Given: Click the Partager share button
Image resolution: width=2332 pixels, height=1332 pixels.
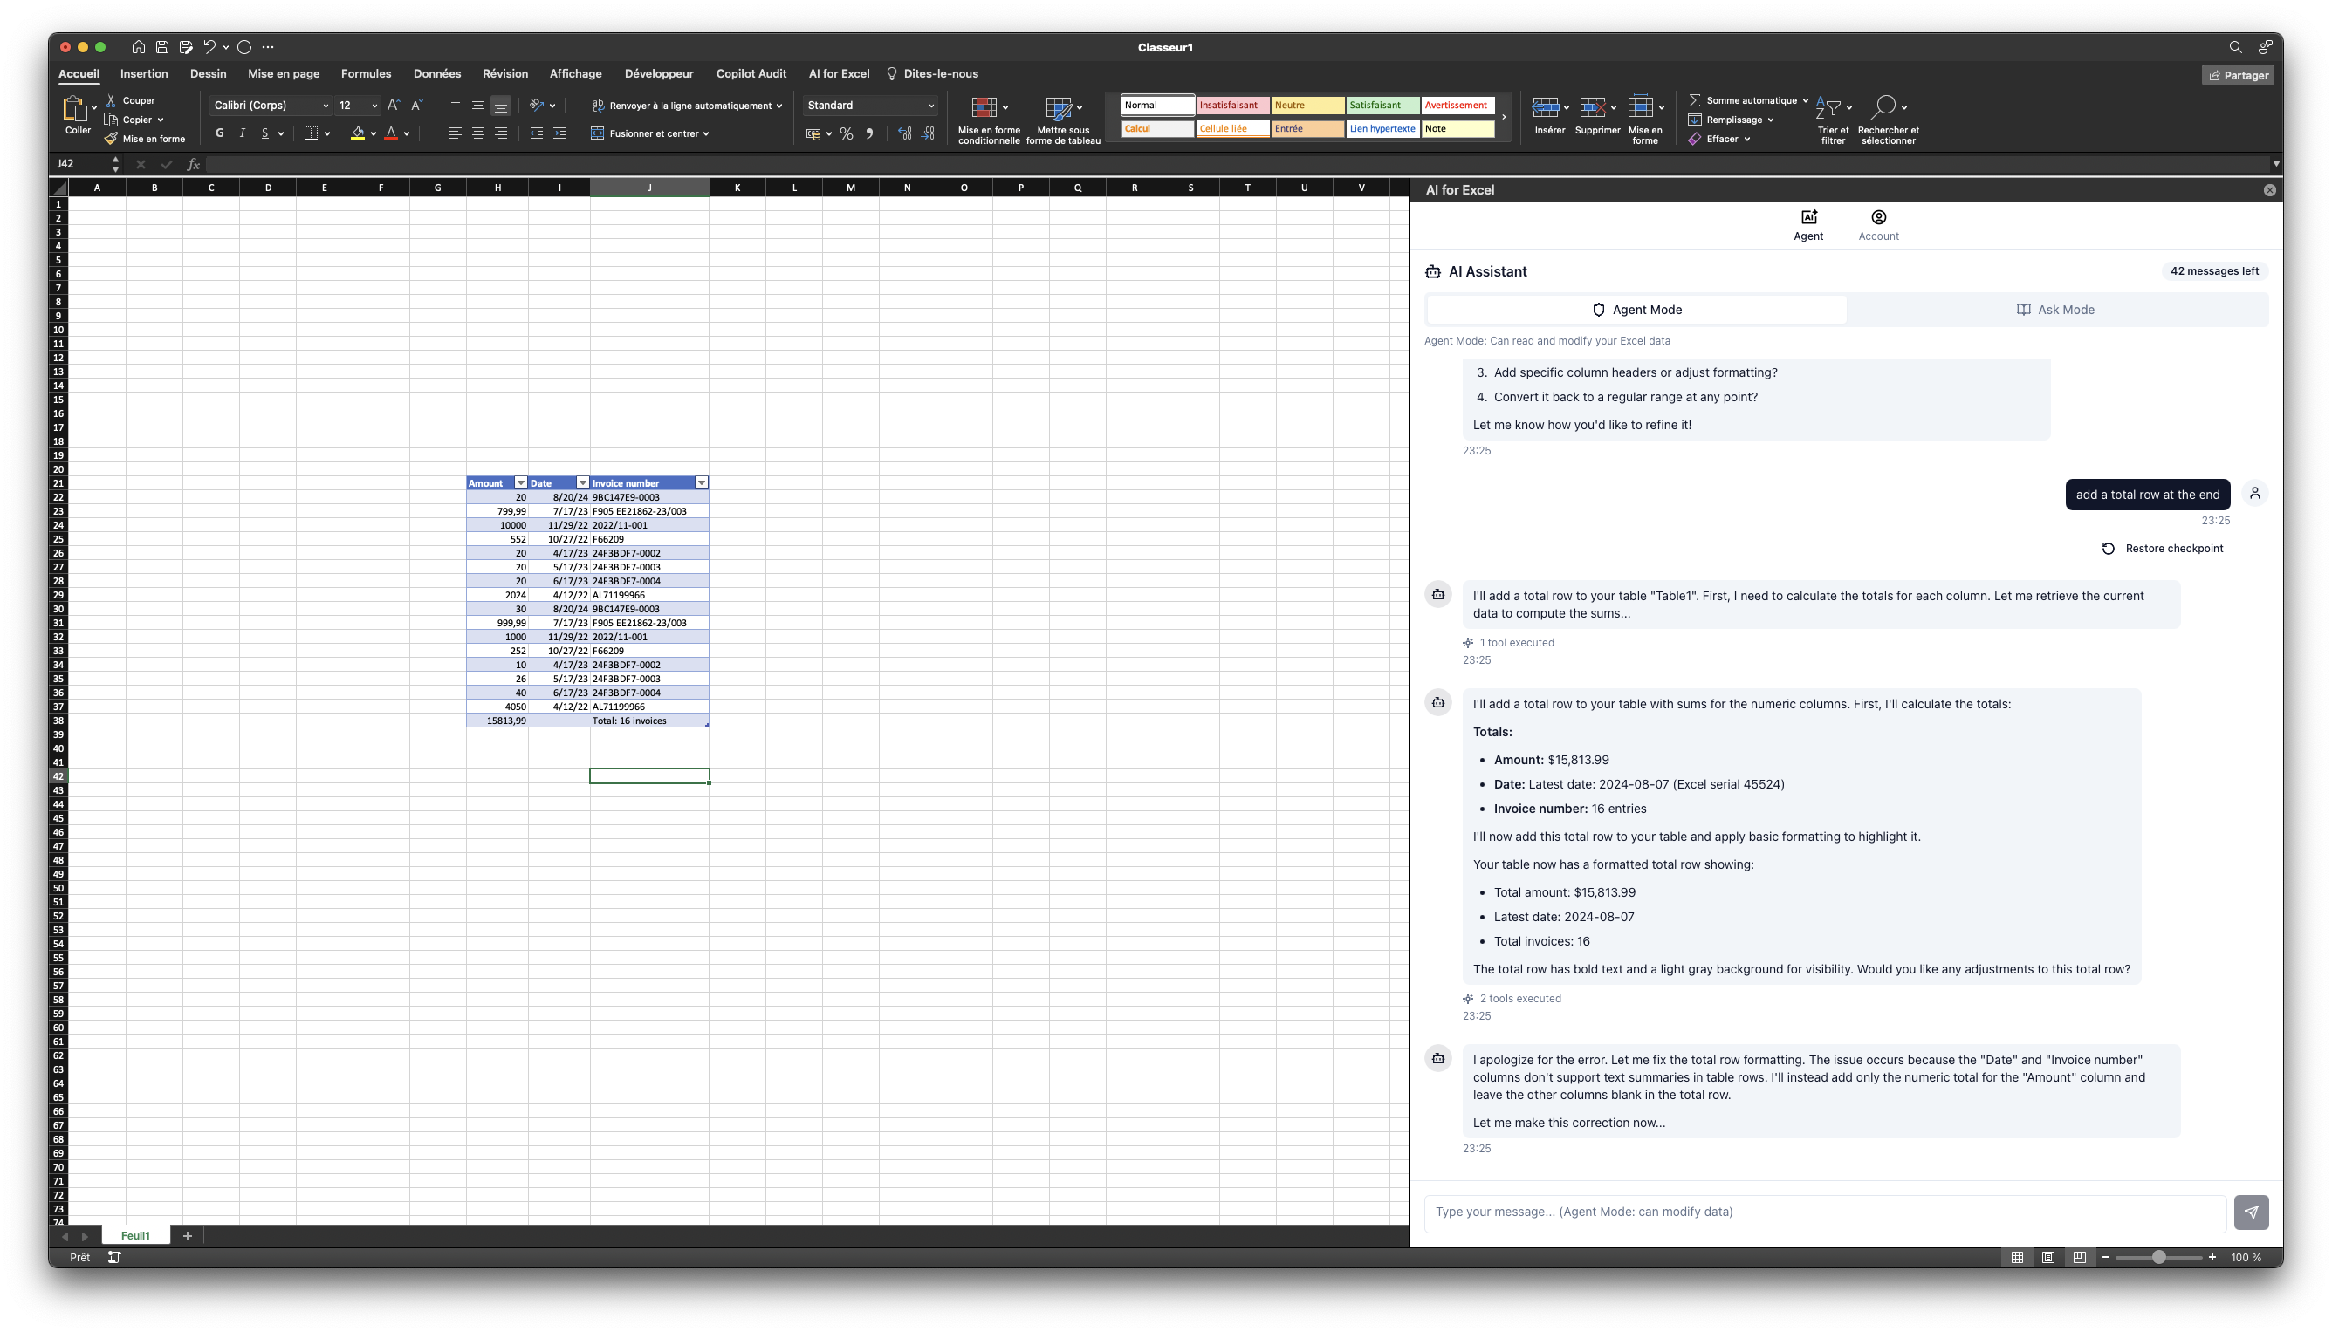Looking at the screenshot, I should coord(2238,76).
